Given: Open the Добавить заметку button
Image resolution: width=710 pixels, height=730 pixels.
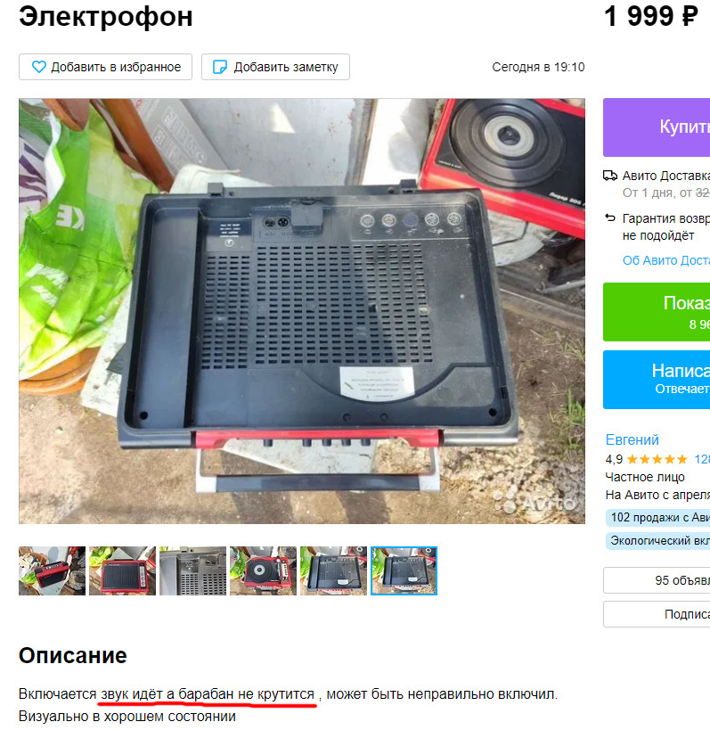Looking at the screenshot, I should 275,67.
